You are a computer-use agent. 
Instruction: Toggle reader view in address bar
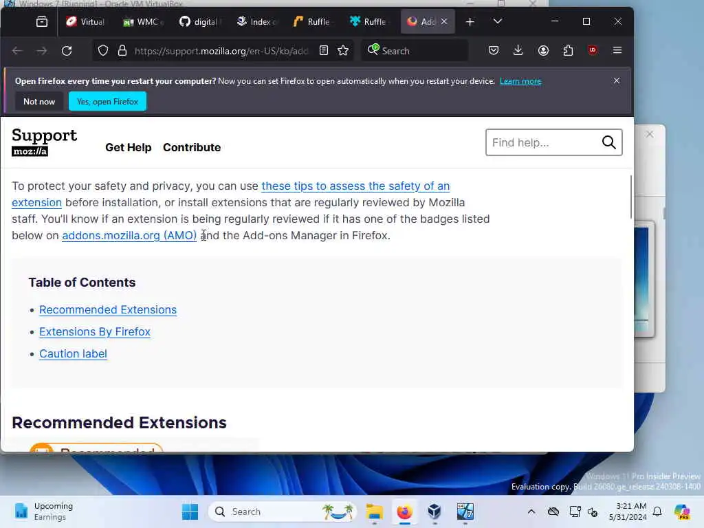(324, 51)
